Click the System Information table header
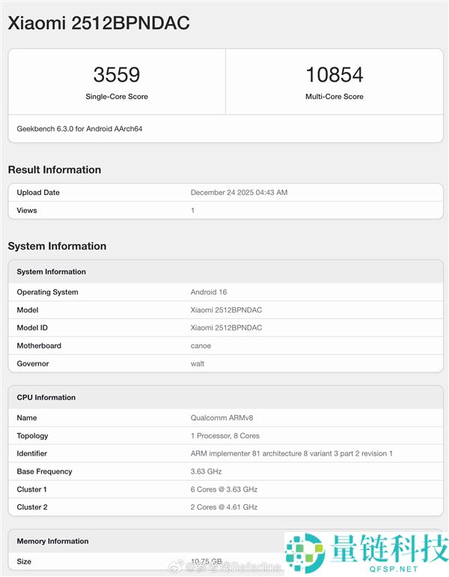 pyautogui.click(x=52, y=272)
